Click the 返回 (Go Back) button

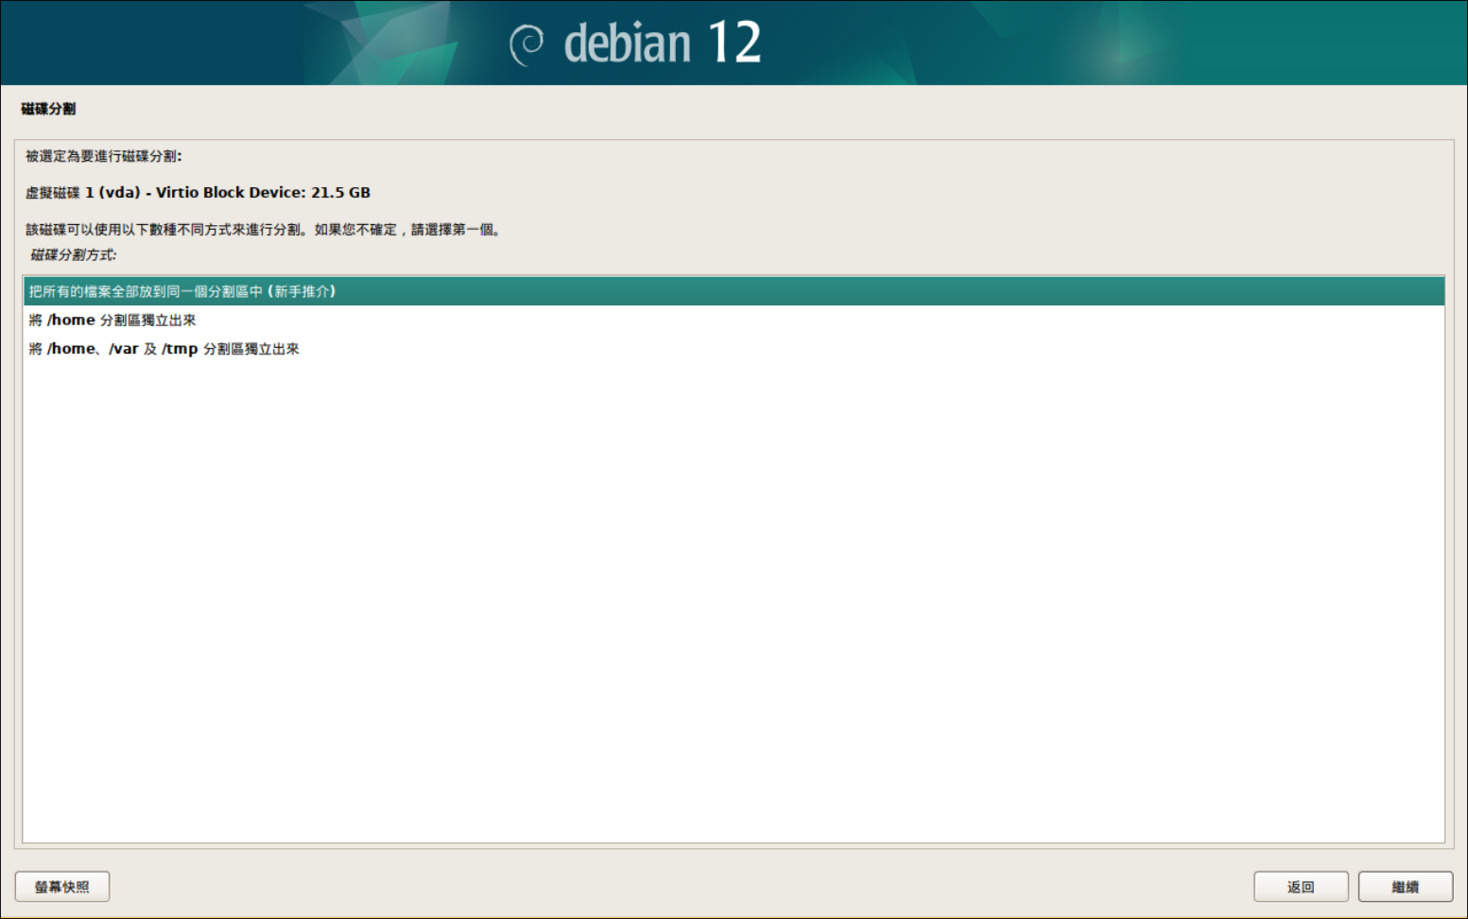1302,886
